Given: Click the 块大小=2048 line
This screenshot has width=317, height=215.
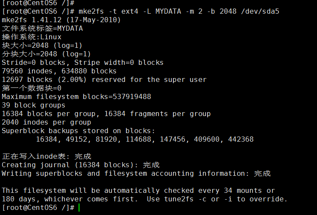Looking at the screenshot, I should pos(42,45).
